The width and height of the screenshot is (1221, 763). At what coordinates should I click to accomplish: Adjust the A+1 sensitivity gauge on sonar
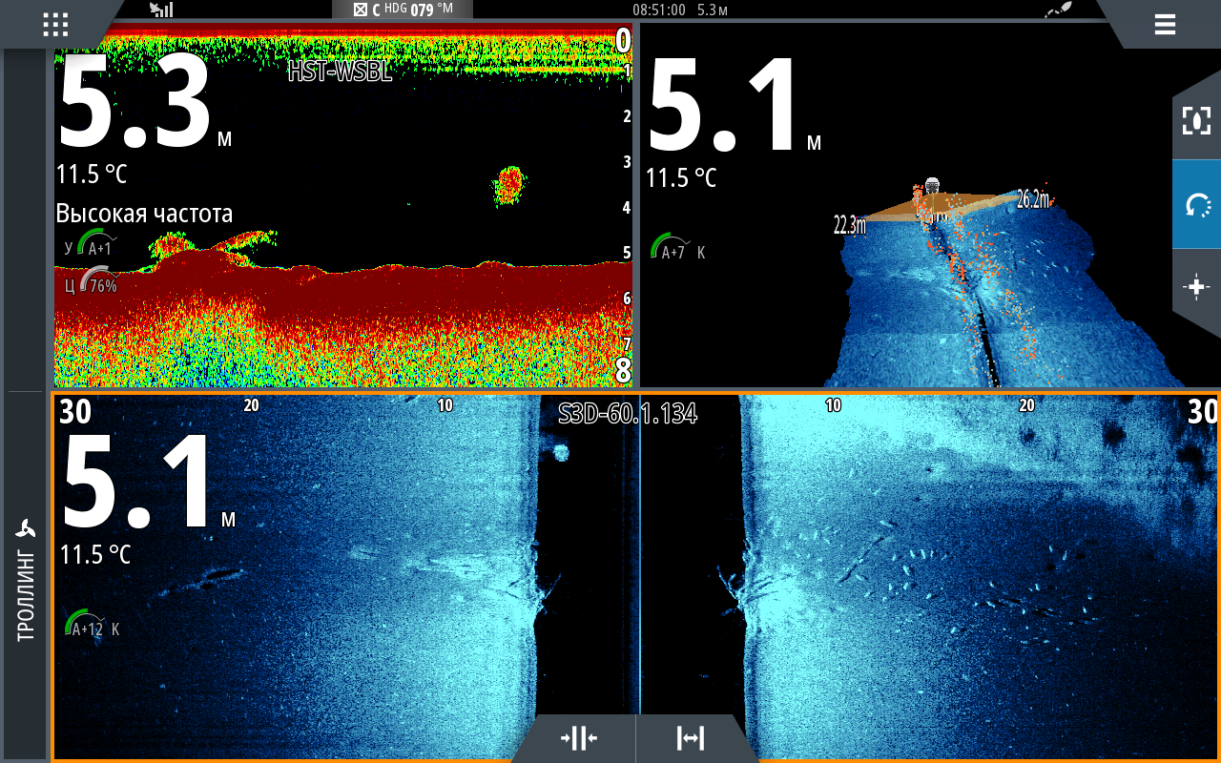click(96, 243)
